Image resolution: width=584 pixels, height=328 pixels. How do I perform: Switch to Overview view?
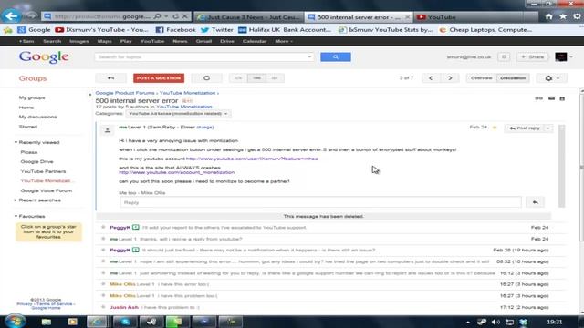[x=481, y=78]
